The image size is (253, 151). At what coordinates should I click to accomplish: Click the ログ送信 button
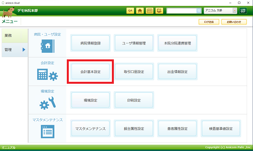(x=209, y=22)
